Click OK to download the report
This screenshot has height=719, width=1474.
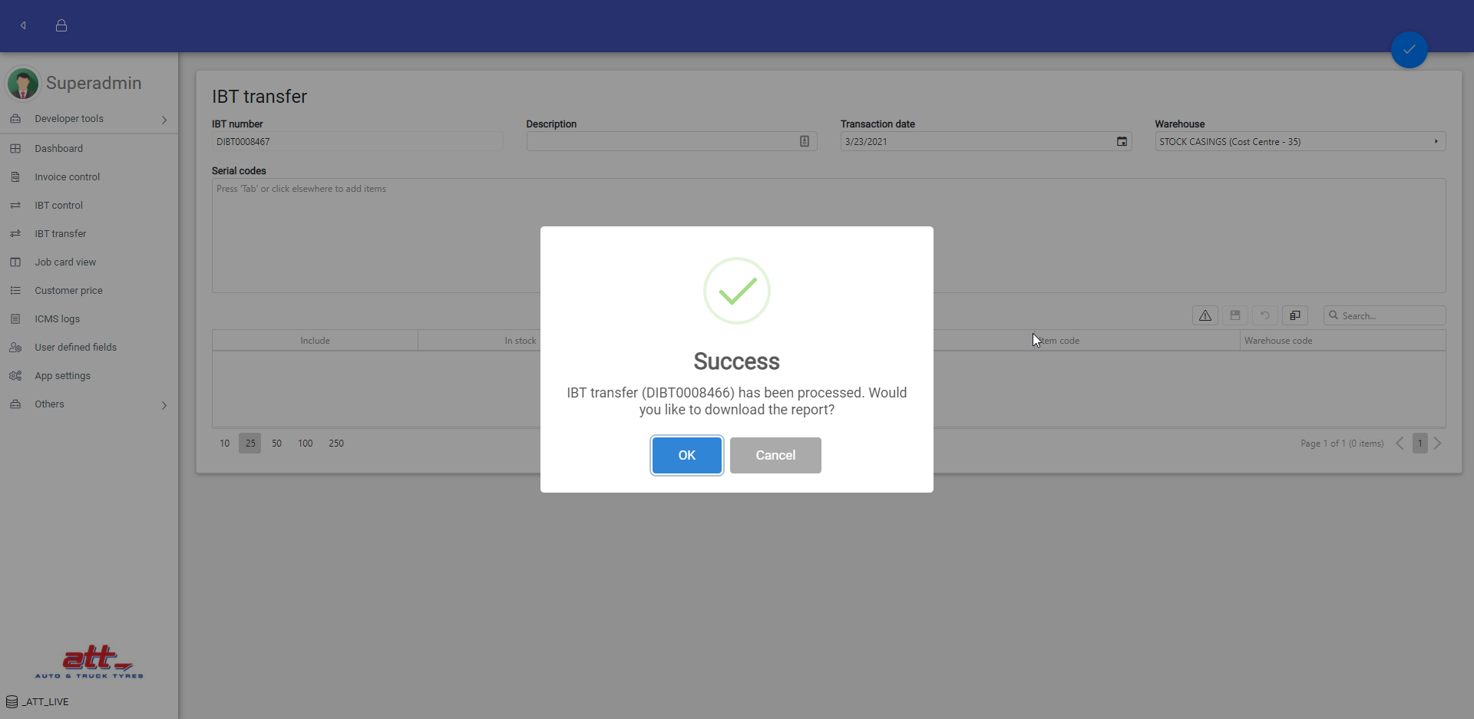(x=686, y=455)
